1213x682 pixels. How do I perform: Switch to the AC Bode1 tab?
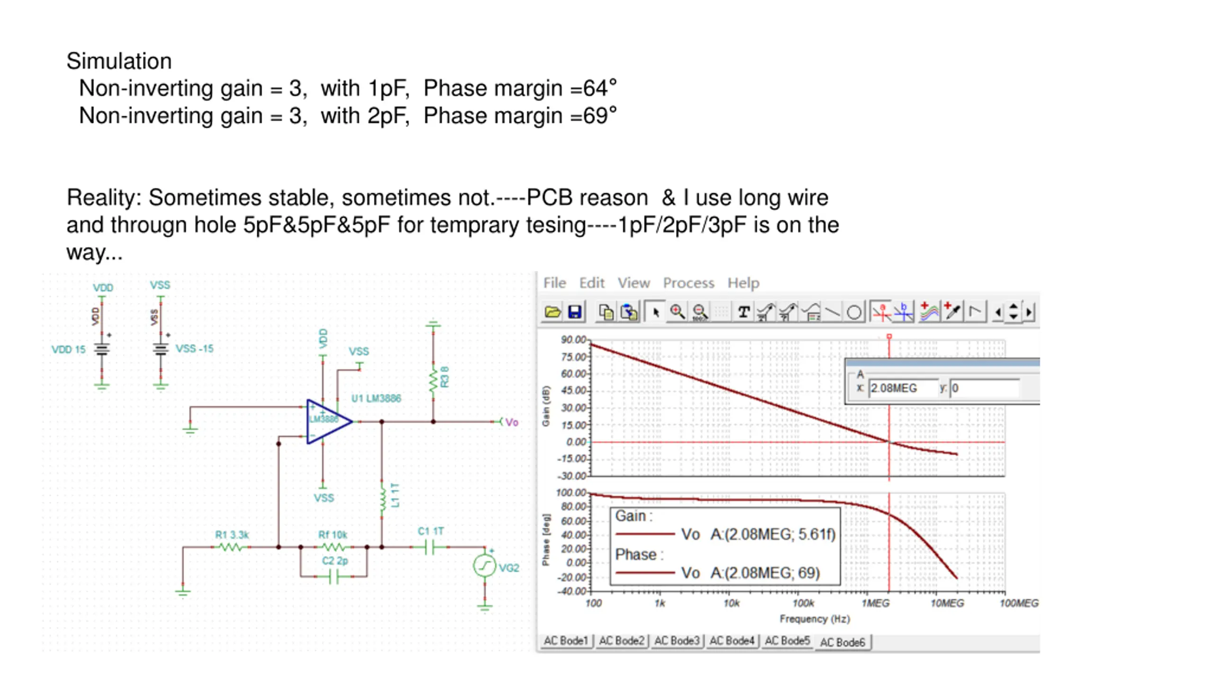point(566,641)
